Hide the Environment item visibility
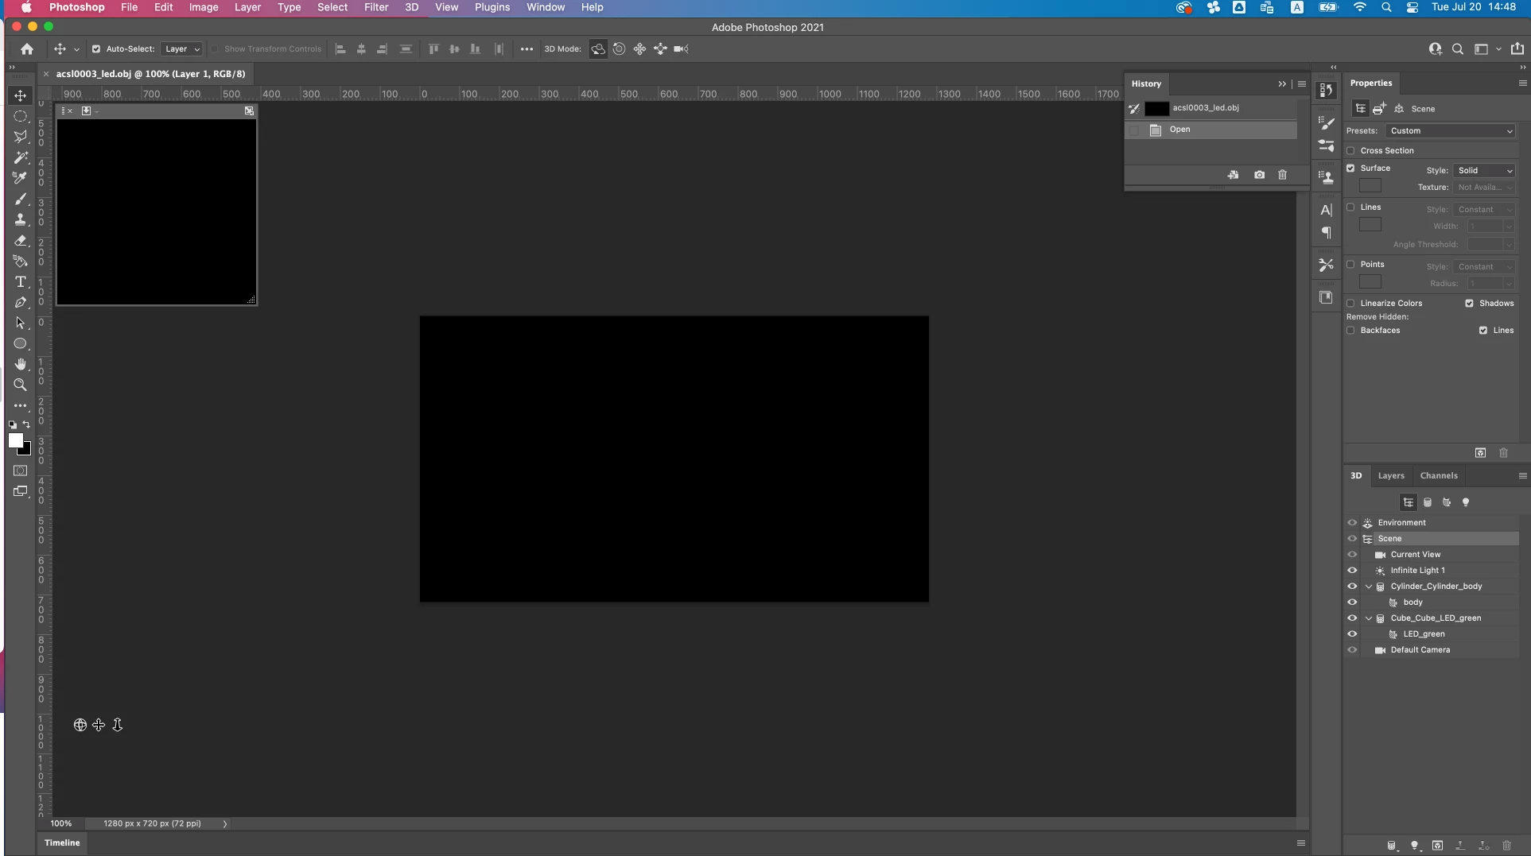Screen dimensions: 1531x856 point(1352,523)
